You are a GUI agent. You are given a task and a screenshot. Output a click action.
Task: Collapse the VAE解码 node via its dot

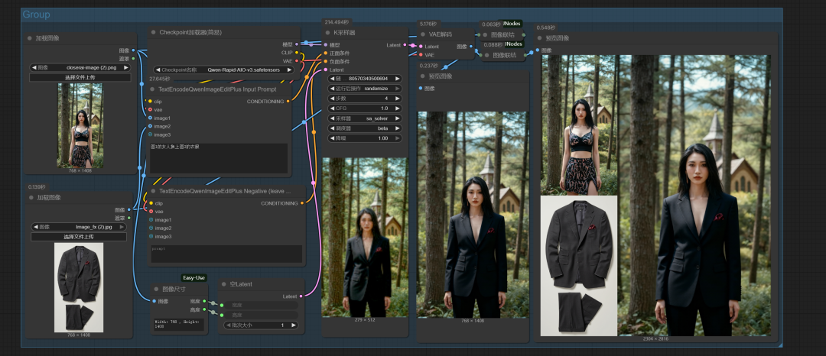[x=422, y=34]
